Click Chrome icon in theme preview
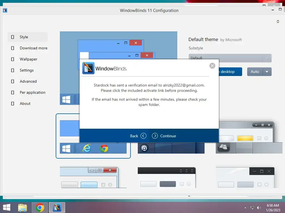Screen dimensions: 285x213 pos(104,148)
